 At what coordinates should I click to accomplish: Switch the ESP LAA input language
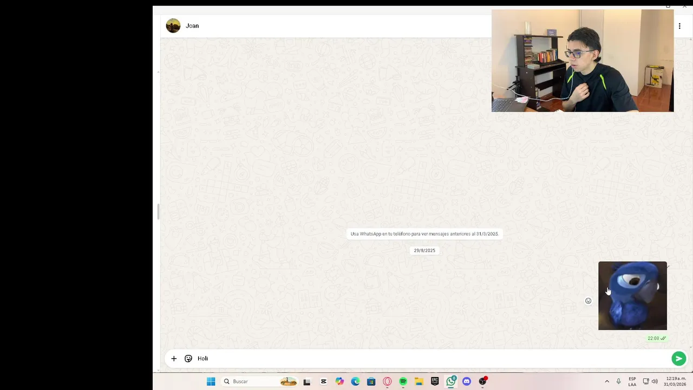pos(632,381)
